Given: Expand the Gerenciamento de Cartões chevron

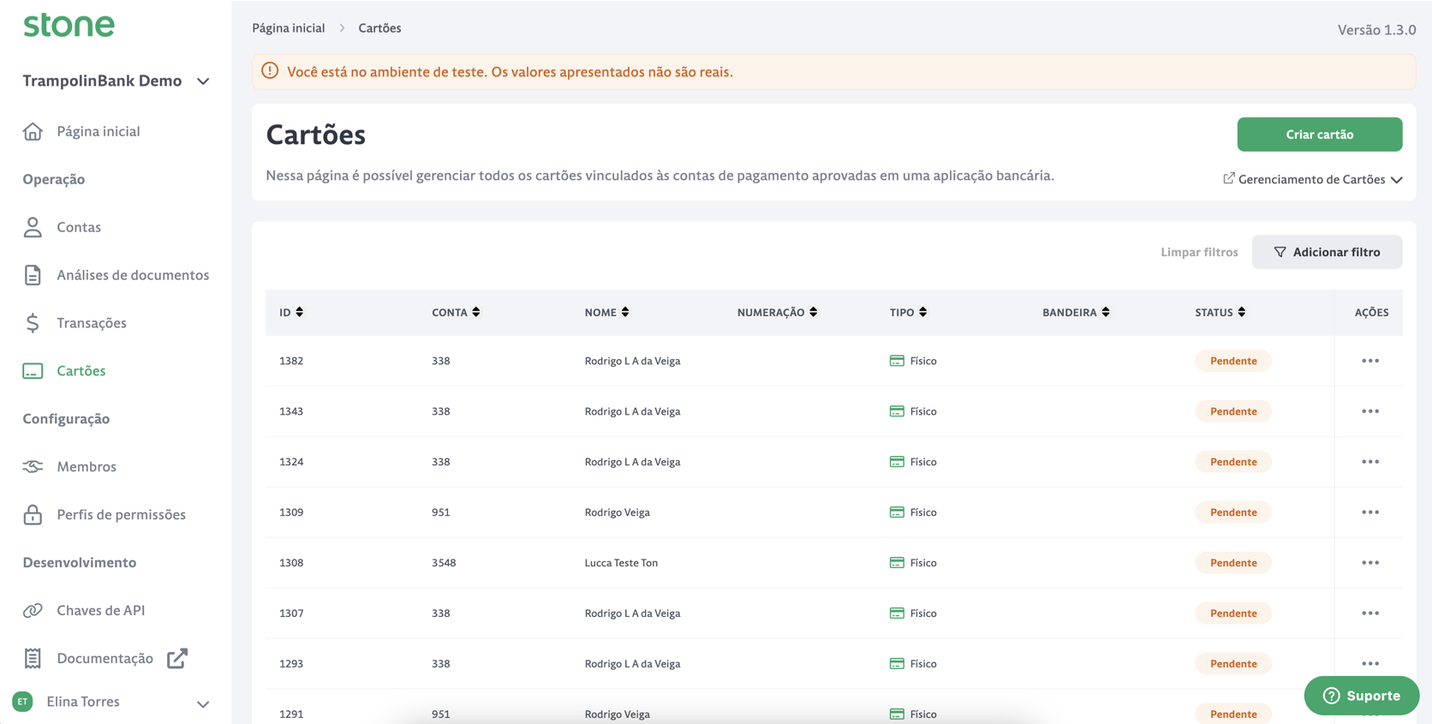Looking at the screenshot, I should click(1397, 180).
